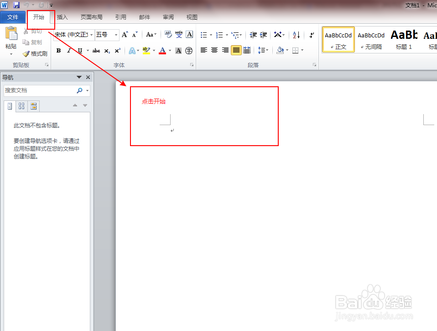Open the Paragraph dialog launcher
Viewport: 437px width, 331px height.
(314, 65)
